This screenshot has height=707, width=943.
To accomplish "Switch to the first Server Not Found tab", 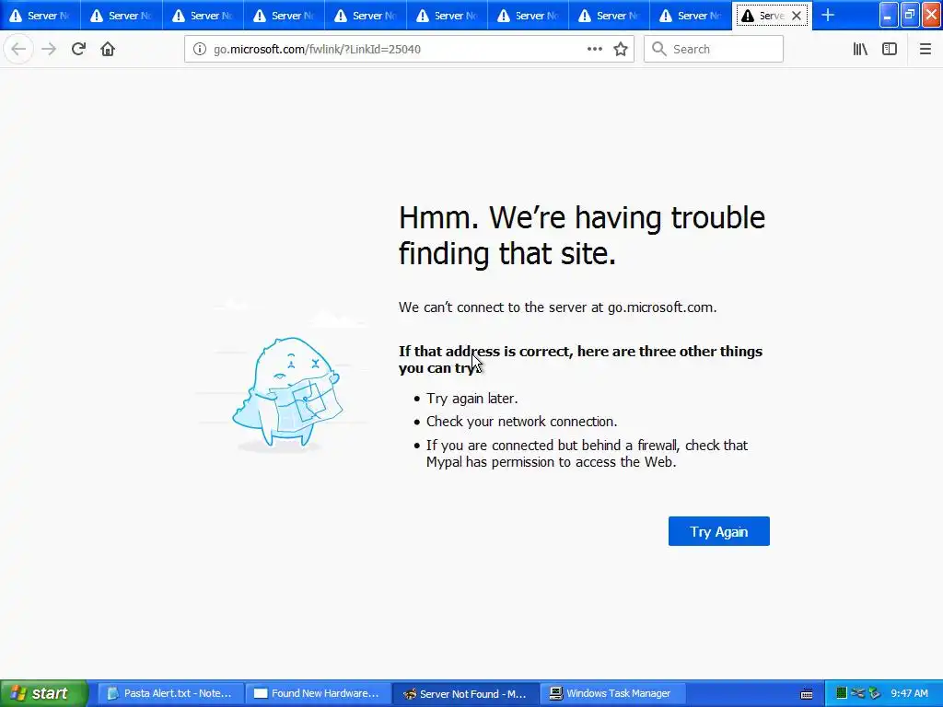I will 40,16.
